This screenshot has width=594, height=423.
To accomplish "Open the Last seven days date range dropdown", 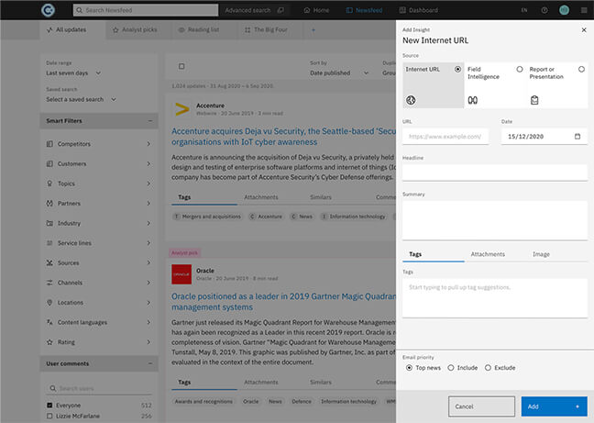I will (74, 72).
